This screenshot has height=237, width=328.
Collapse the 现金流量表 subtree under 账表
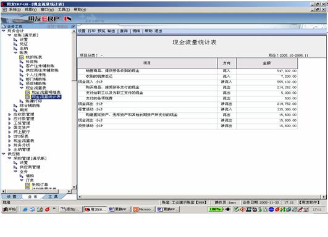coord(22,88)
